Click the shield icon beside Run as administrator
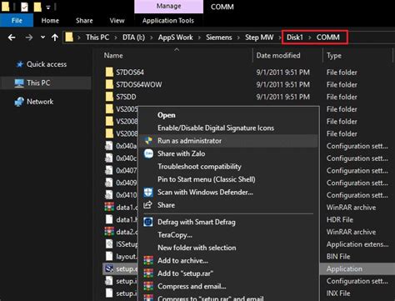 click(x=148, y=141)
